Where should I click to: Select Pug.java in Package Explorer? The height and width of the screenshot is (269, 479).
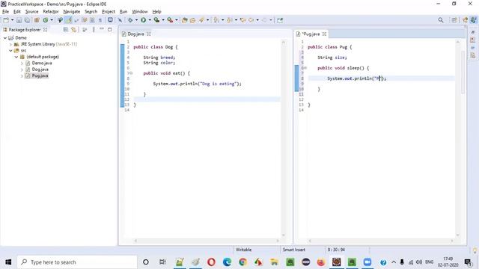40,75
